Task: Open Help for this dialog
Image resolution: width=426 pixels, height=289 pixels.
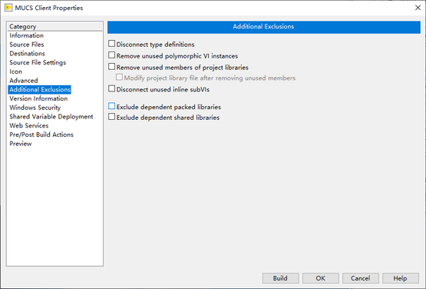Action: pyautogui.click(x=401, y=278)
